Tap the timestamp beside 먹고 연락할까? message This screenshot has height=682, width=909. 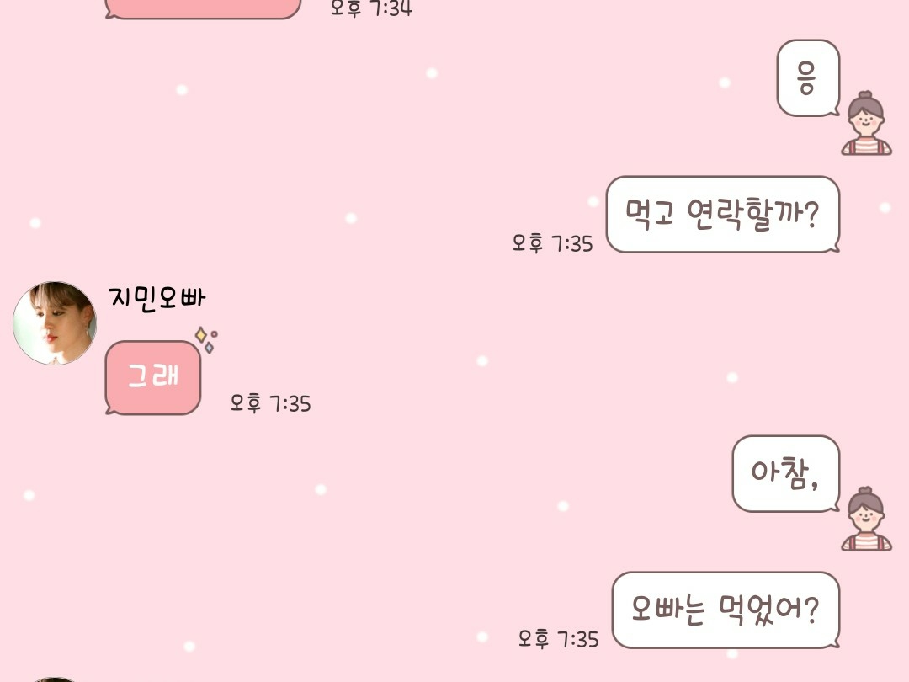[552, 243]
